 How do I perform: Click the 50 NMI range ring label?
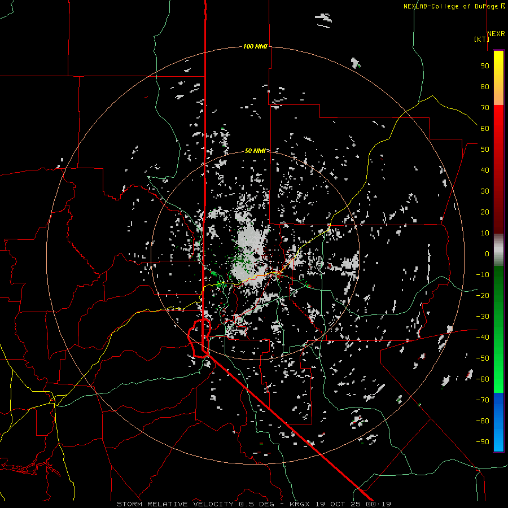pos(255,151)
